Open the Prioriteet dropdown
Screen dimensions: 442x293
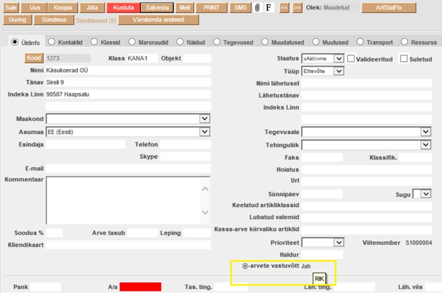[x=338, y=242]
